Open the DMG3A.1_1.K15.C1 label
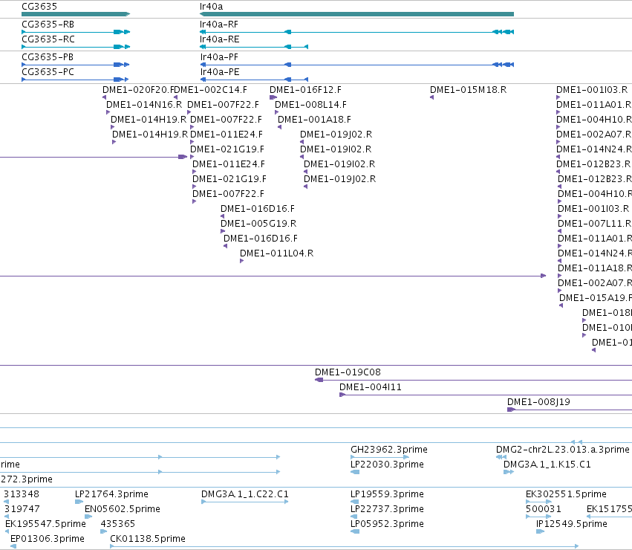The image size is (632, 550). point(547,465)
